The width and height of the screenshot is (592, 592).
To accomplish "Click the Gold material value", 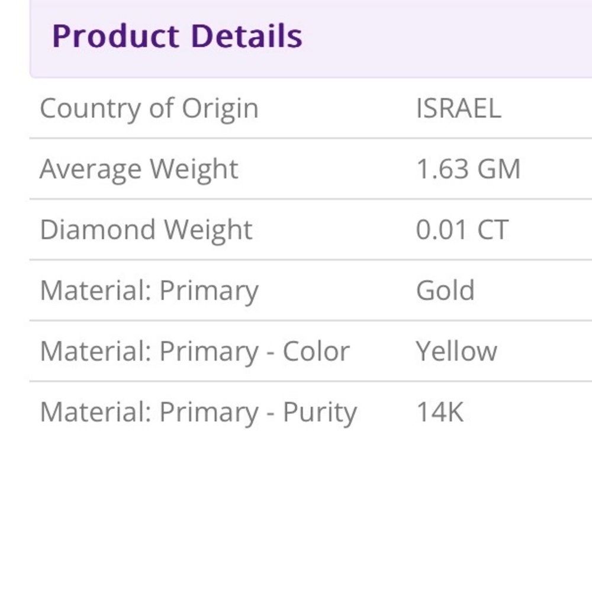I will click(x=445, y=291).
